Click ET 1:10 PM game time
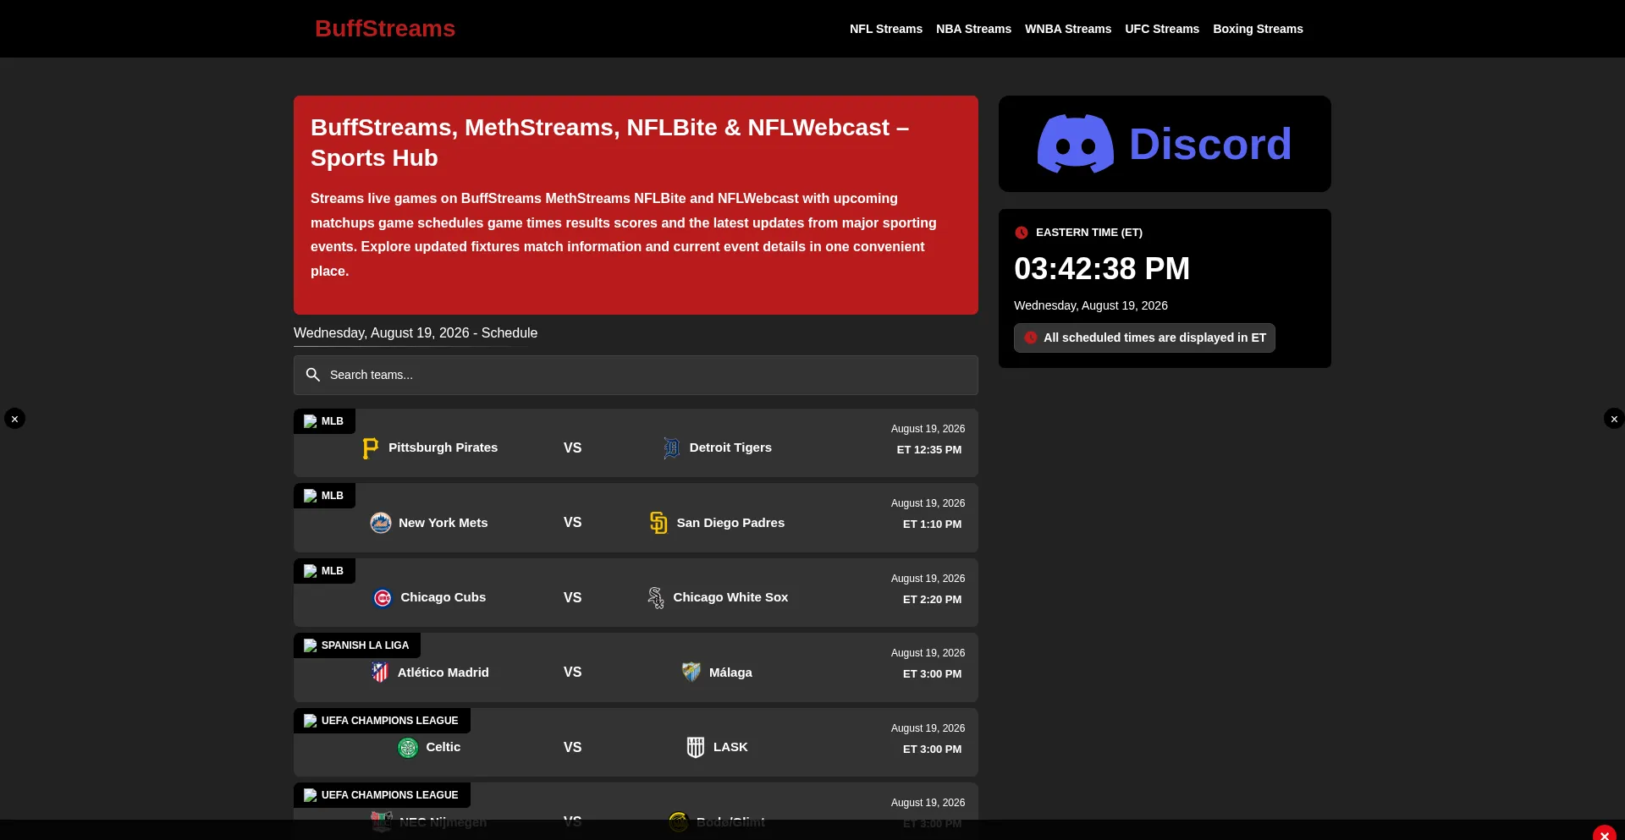Image resolution: width=1625 pixels, height=840 pixels. 932,524
